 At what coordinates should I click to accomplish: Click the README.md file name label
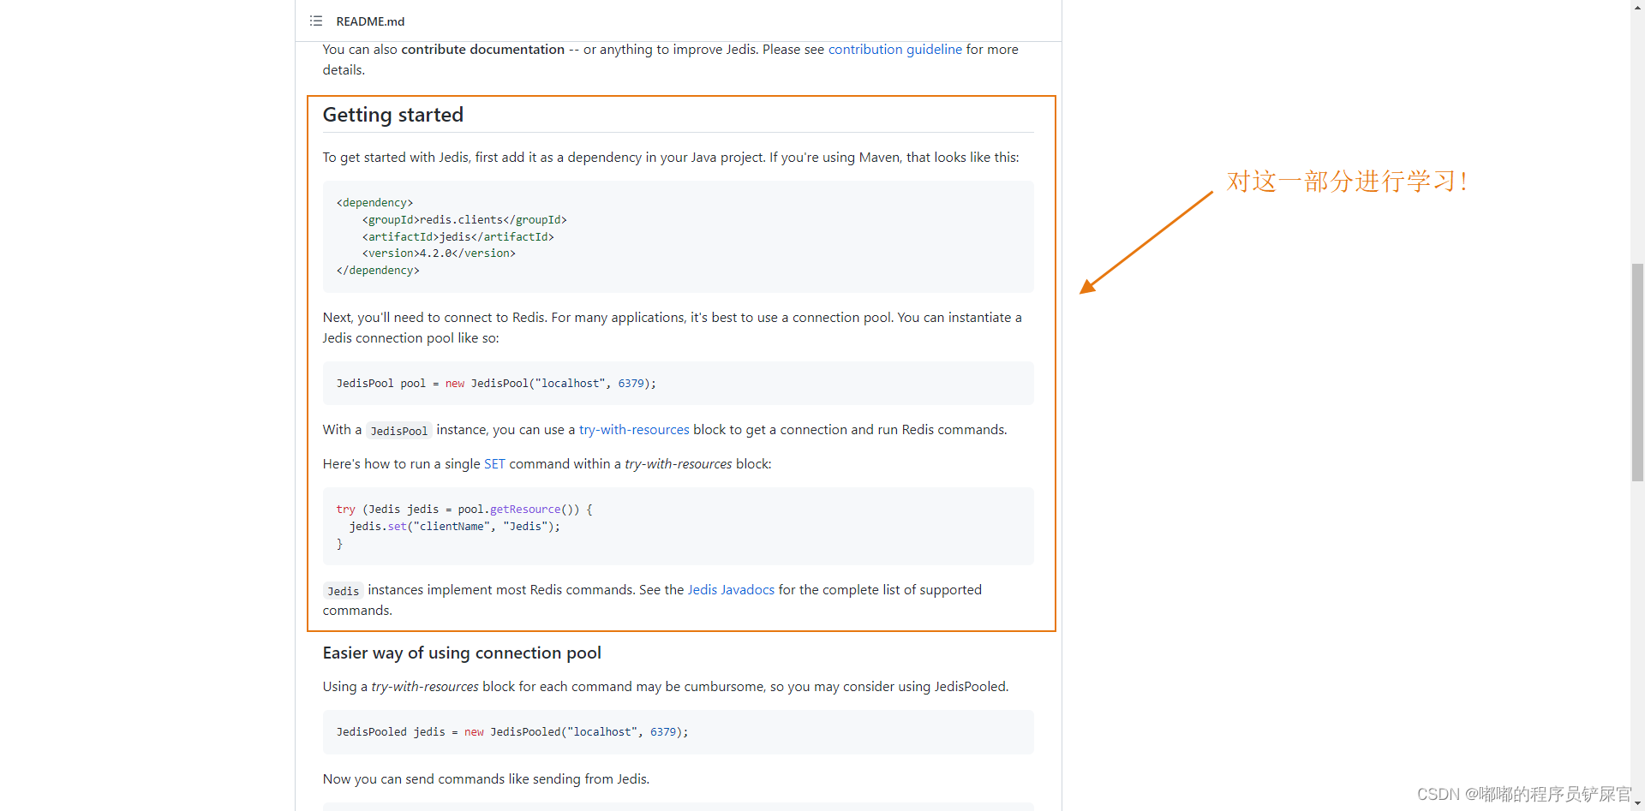pyautogui.click(x=370, y=21)
